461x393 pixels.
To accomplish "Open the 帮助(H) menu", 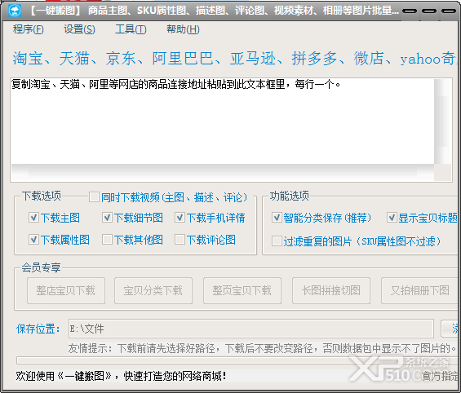I will pos(183,29).
